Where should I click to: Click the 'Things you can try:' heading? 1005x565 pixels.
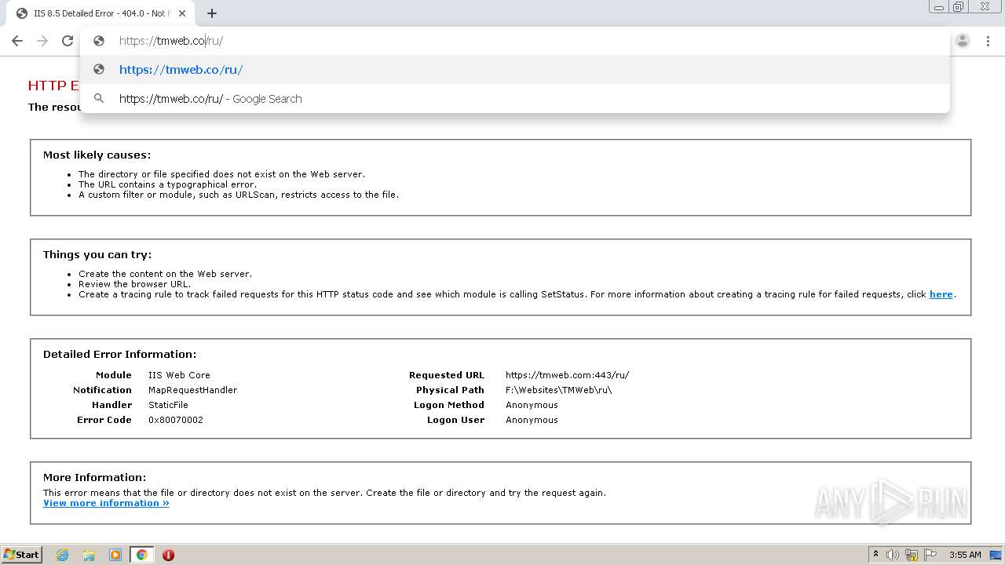coord(97,254)
